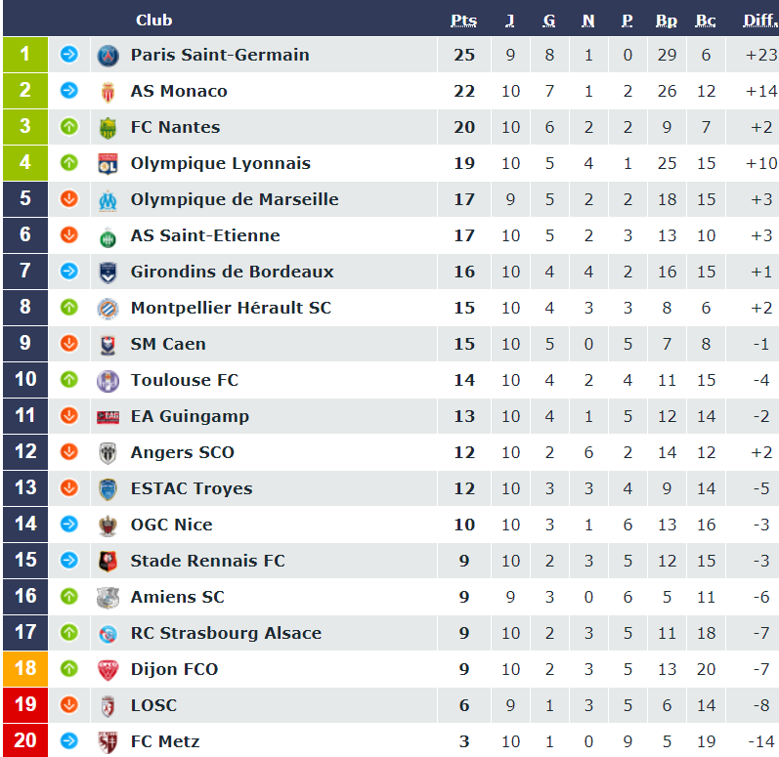Image resolution: width=779 pixels, height=757 pixels.
Task: Click the Olympique de Marseille logo
Action: click(x=108, y=200)
